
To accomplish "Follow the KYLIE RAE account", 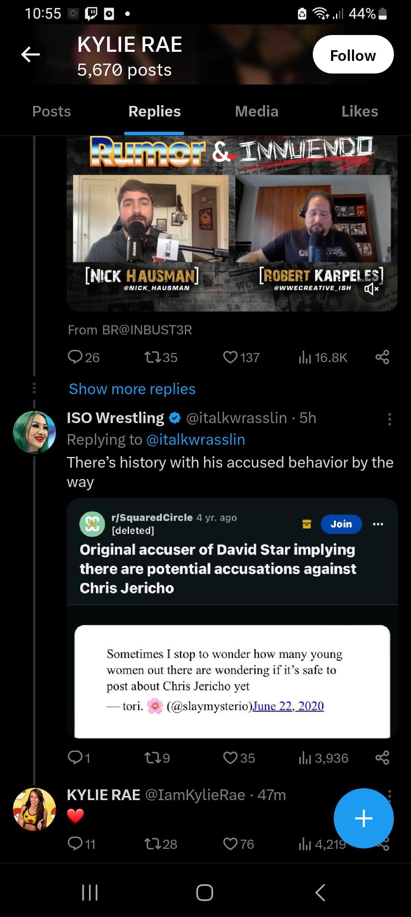I will pyautogui.click(x=353, y=54).
